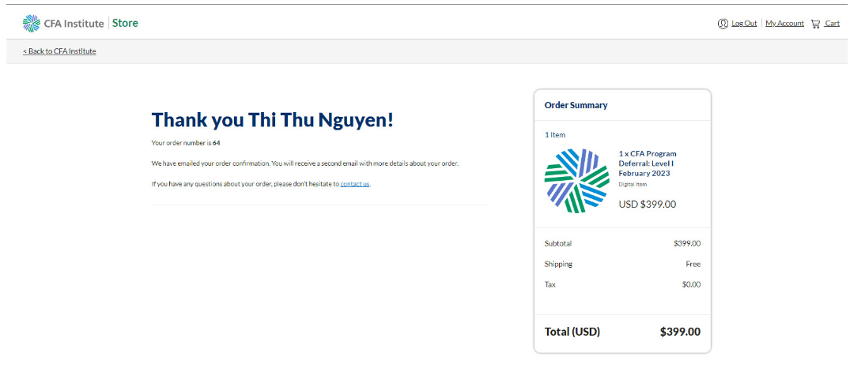Click the order number 64
Viewport: 861px width, 383px height.
click(x=217, y=143)
